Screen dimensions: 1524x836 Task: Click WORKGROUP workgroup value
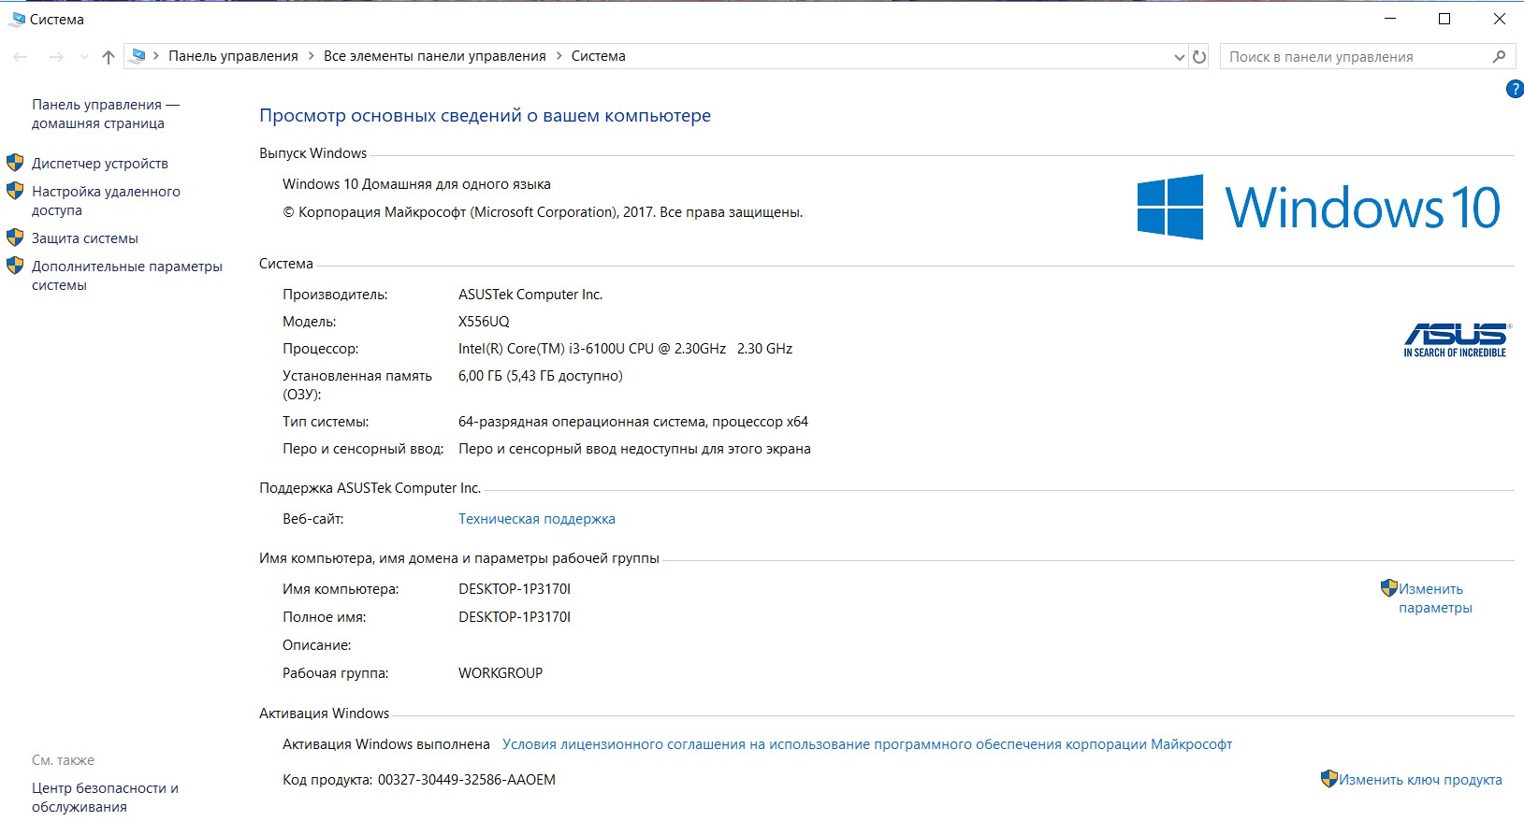[501, 673]
